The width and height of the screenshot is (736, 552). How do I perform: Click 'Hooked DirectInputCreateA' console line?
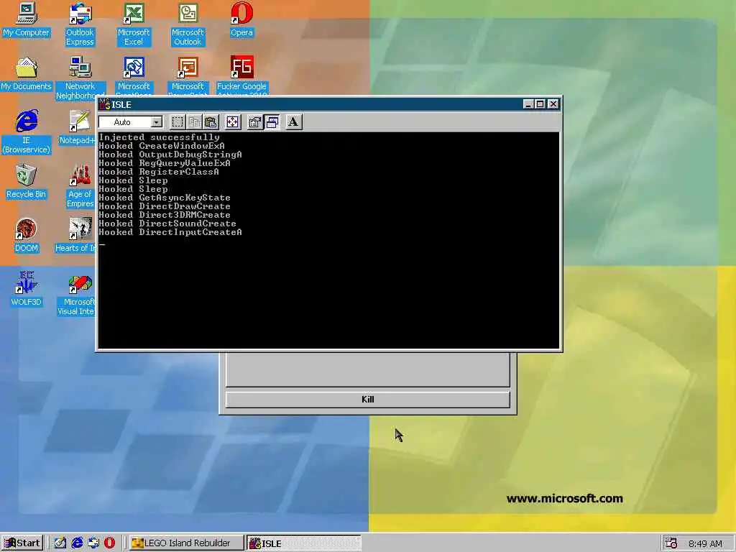coord(170,232)
